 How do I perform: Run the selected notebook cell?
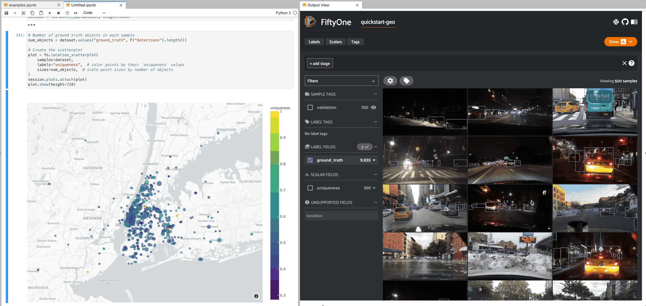click(50, 13)
